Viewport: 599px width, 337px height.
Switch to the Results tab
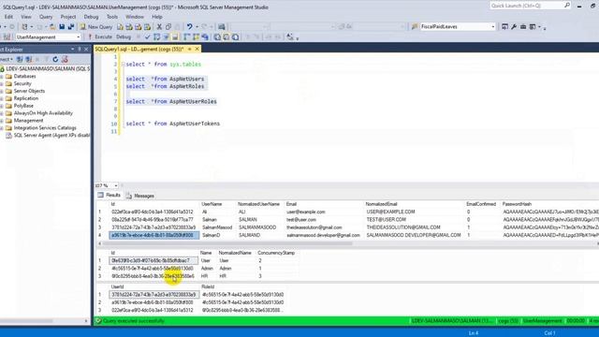tap(110, 196)
